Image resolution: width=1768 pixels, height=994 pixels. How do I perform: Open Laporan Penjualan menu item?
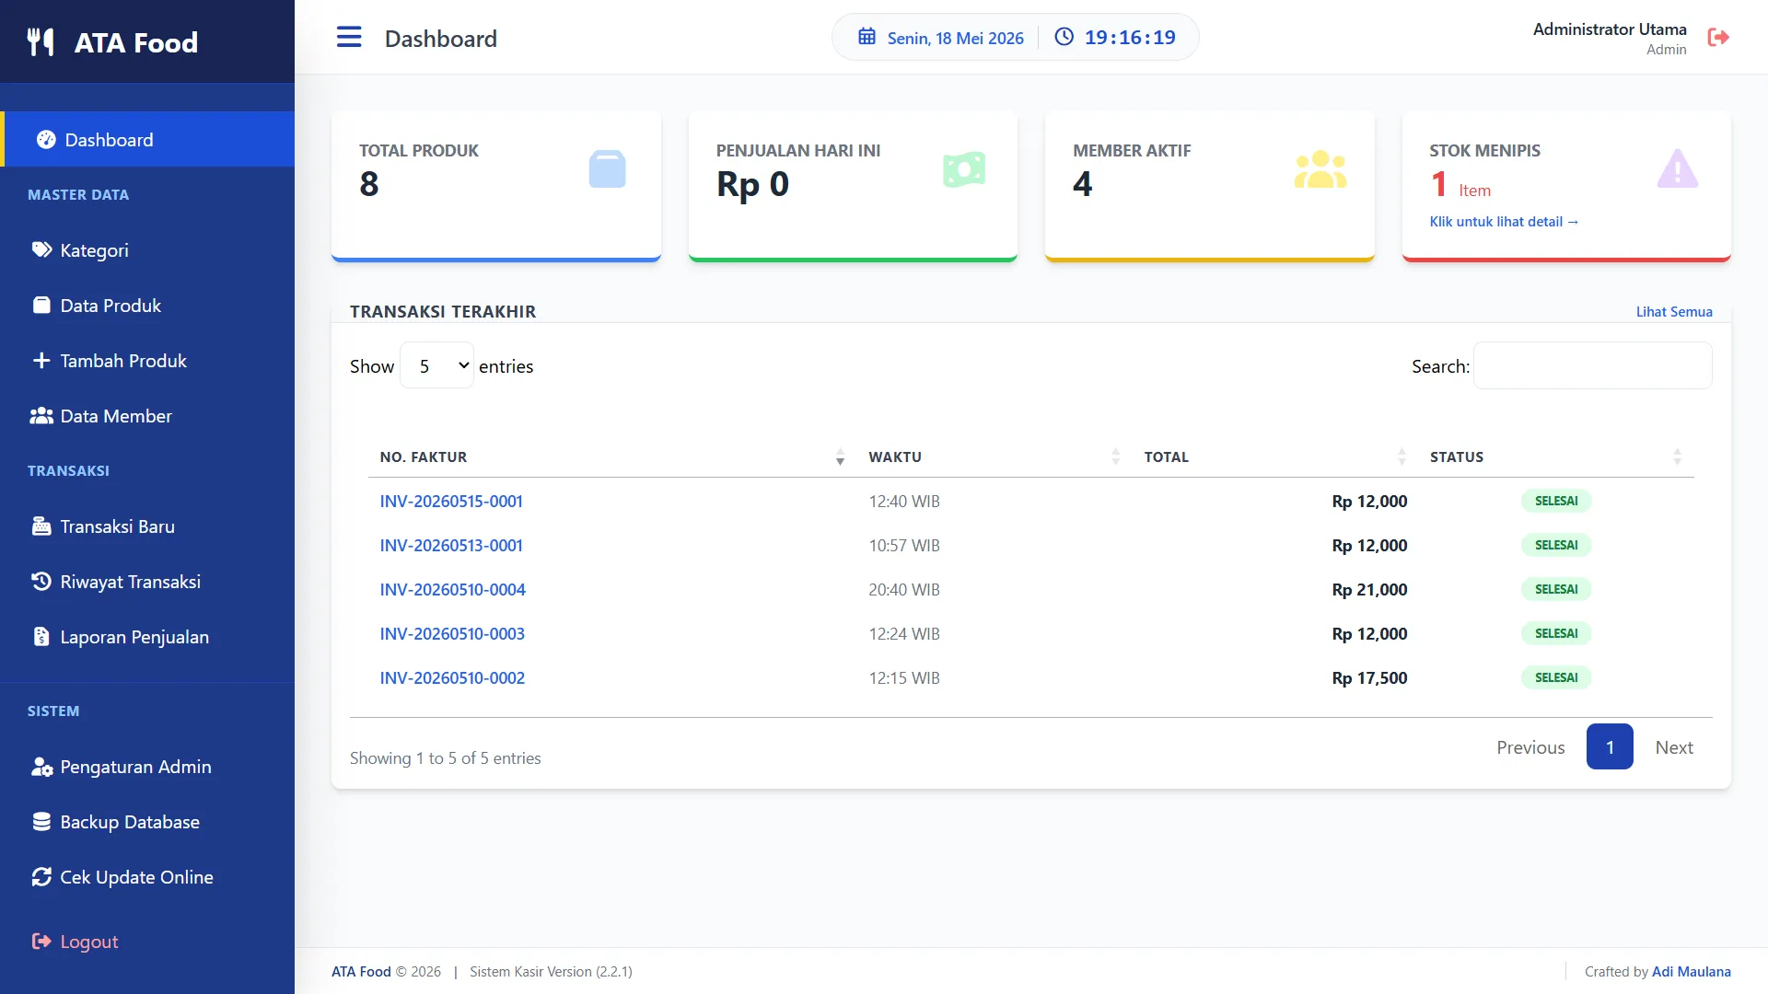coord(147,637)
